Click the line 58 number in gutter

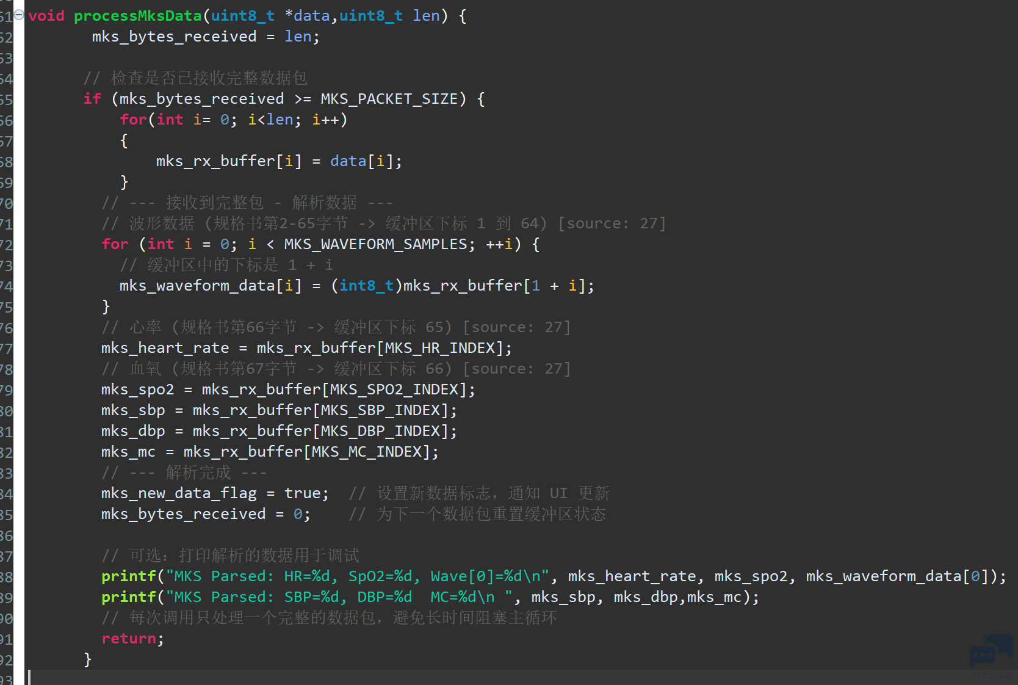(x=6, y=162)
